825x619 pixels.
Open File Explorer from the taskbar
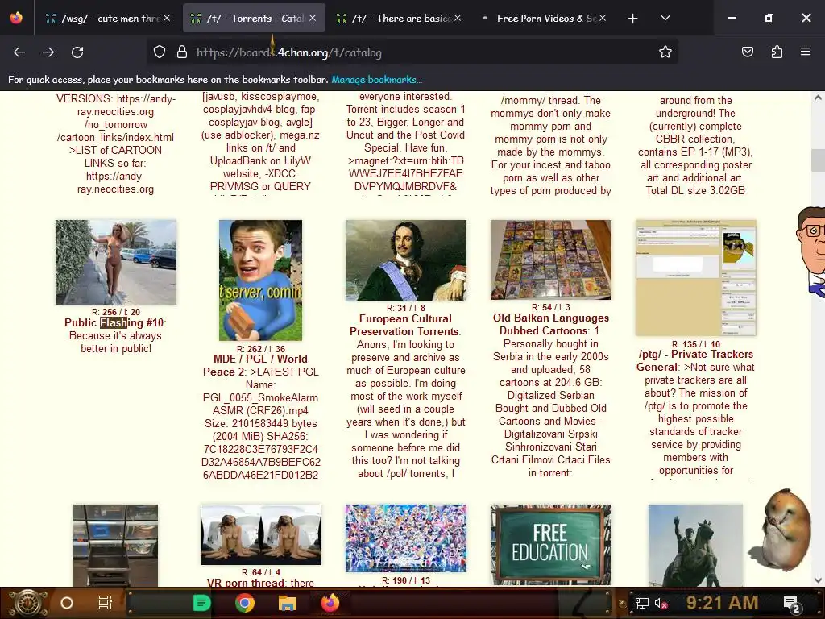pos(288,603)
